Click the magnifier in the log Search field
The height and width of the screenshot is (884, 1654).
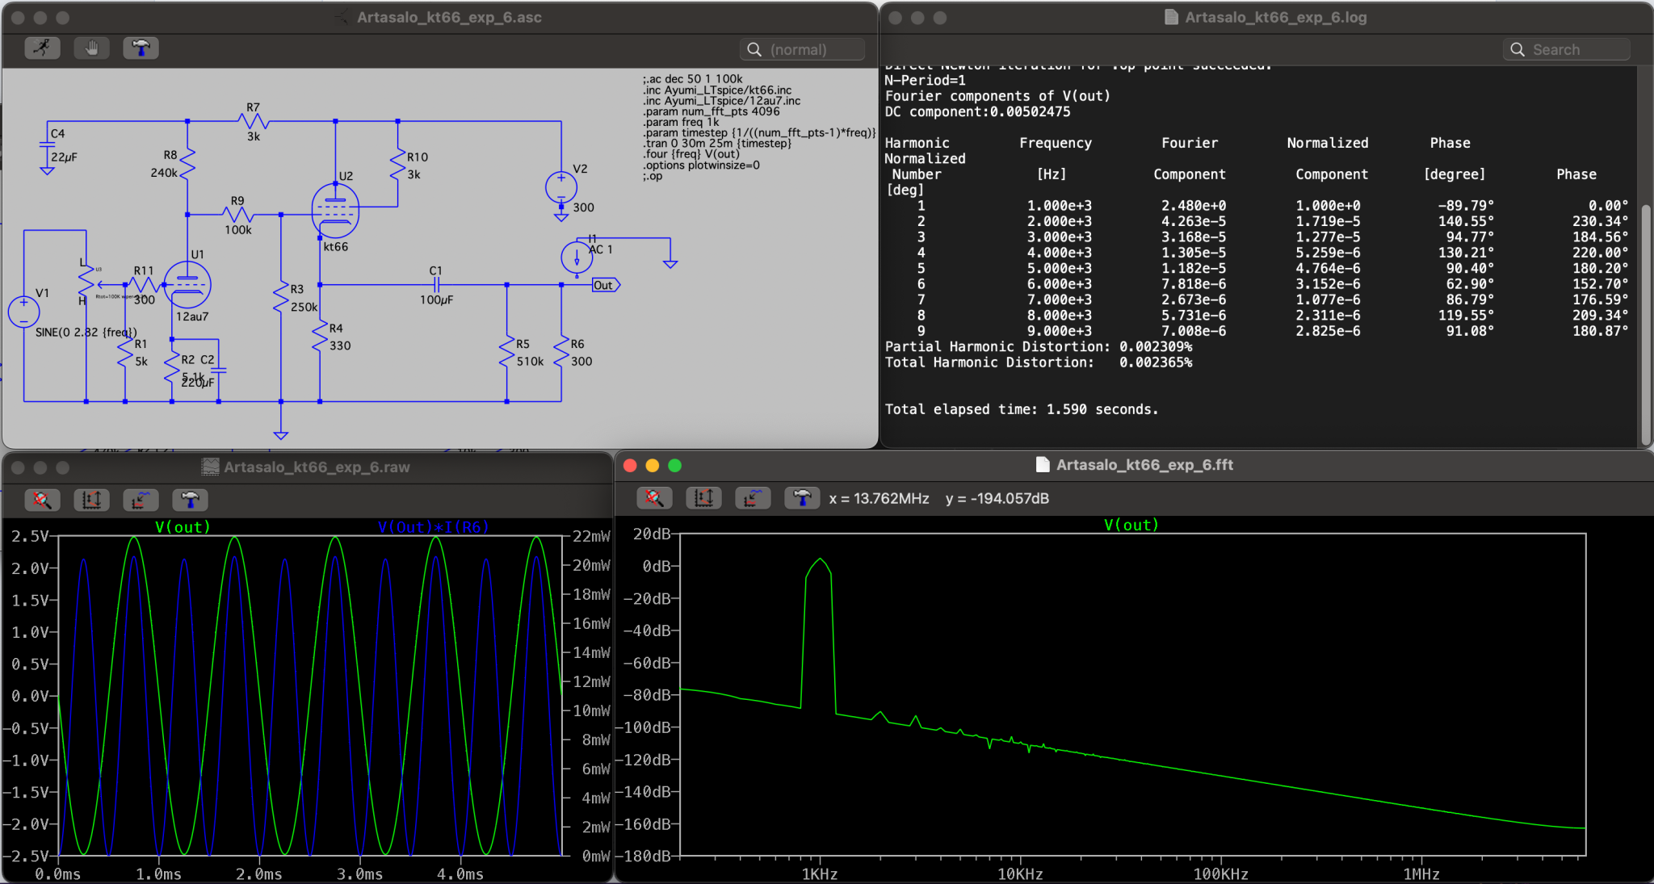[1518, 49]
